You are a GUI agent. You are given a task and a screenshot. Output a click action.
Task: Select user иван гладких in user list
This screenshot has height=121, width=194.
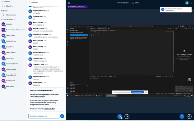[14, 58]
